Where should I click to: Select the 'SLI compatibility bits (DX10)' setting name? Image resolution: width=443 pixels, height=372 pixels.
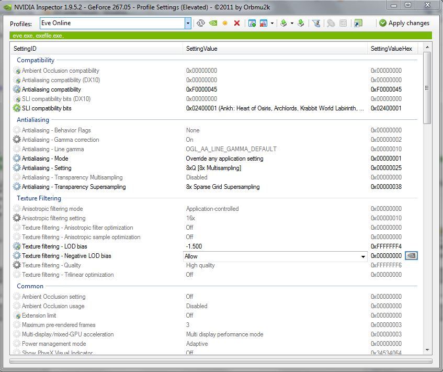[x=56, y=99]
